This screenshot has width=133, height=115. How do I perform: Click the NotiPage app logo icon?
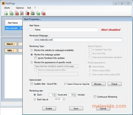click(3, 3)
